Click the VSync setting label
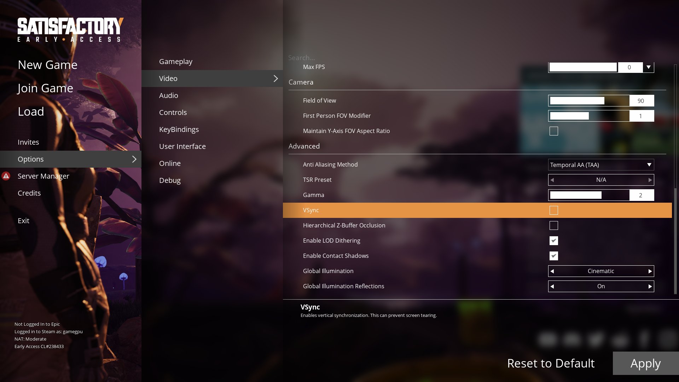The height and width of the screenshot is (382, 679). click(311, 210)
